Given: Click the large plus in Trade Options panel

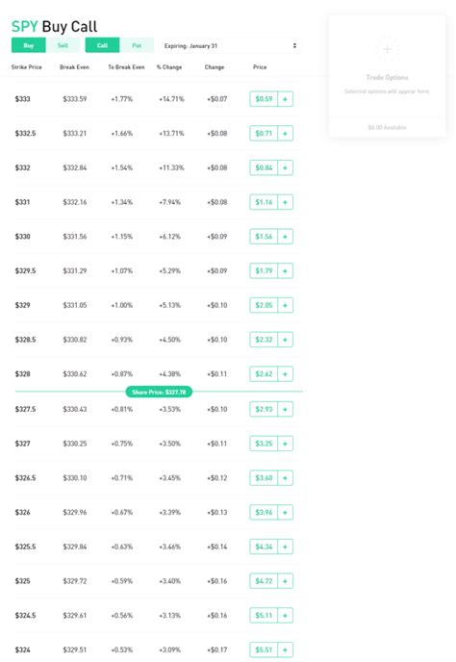Looking at the screenshot, I should (x=387, y=49).
